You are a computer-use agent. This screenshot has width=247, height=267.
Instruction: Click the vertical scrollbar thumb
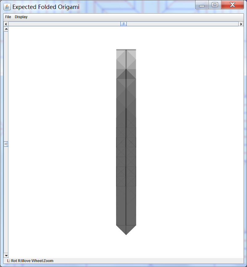pos(6,144)
